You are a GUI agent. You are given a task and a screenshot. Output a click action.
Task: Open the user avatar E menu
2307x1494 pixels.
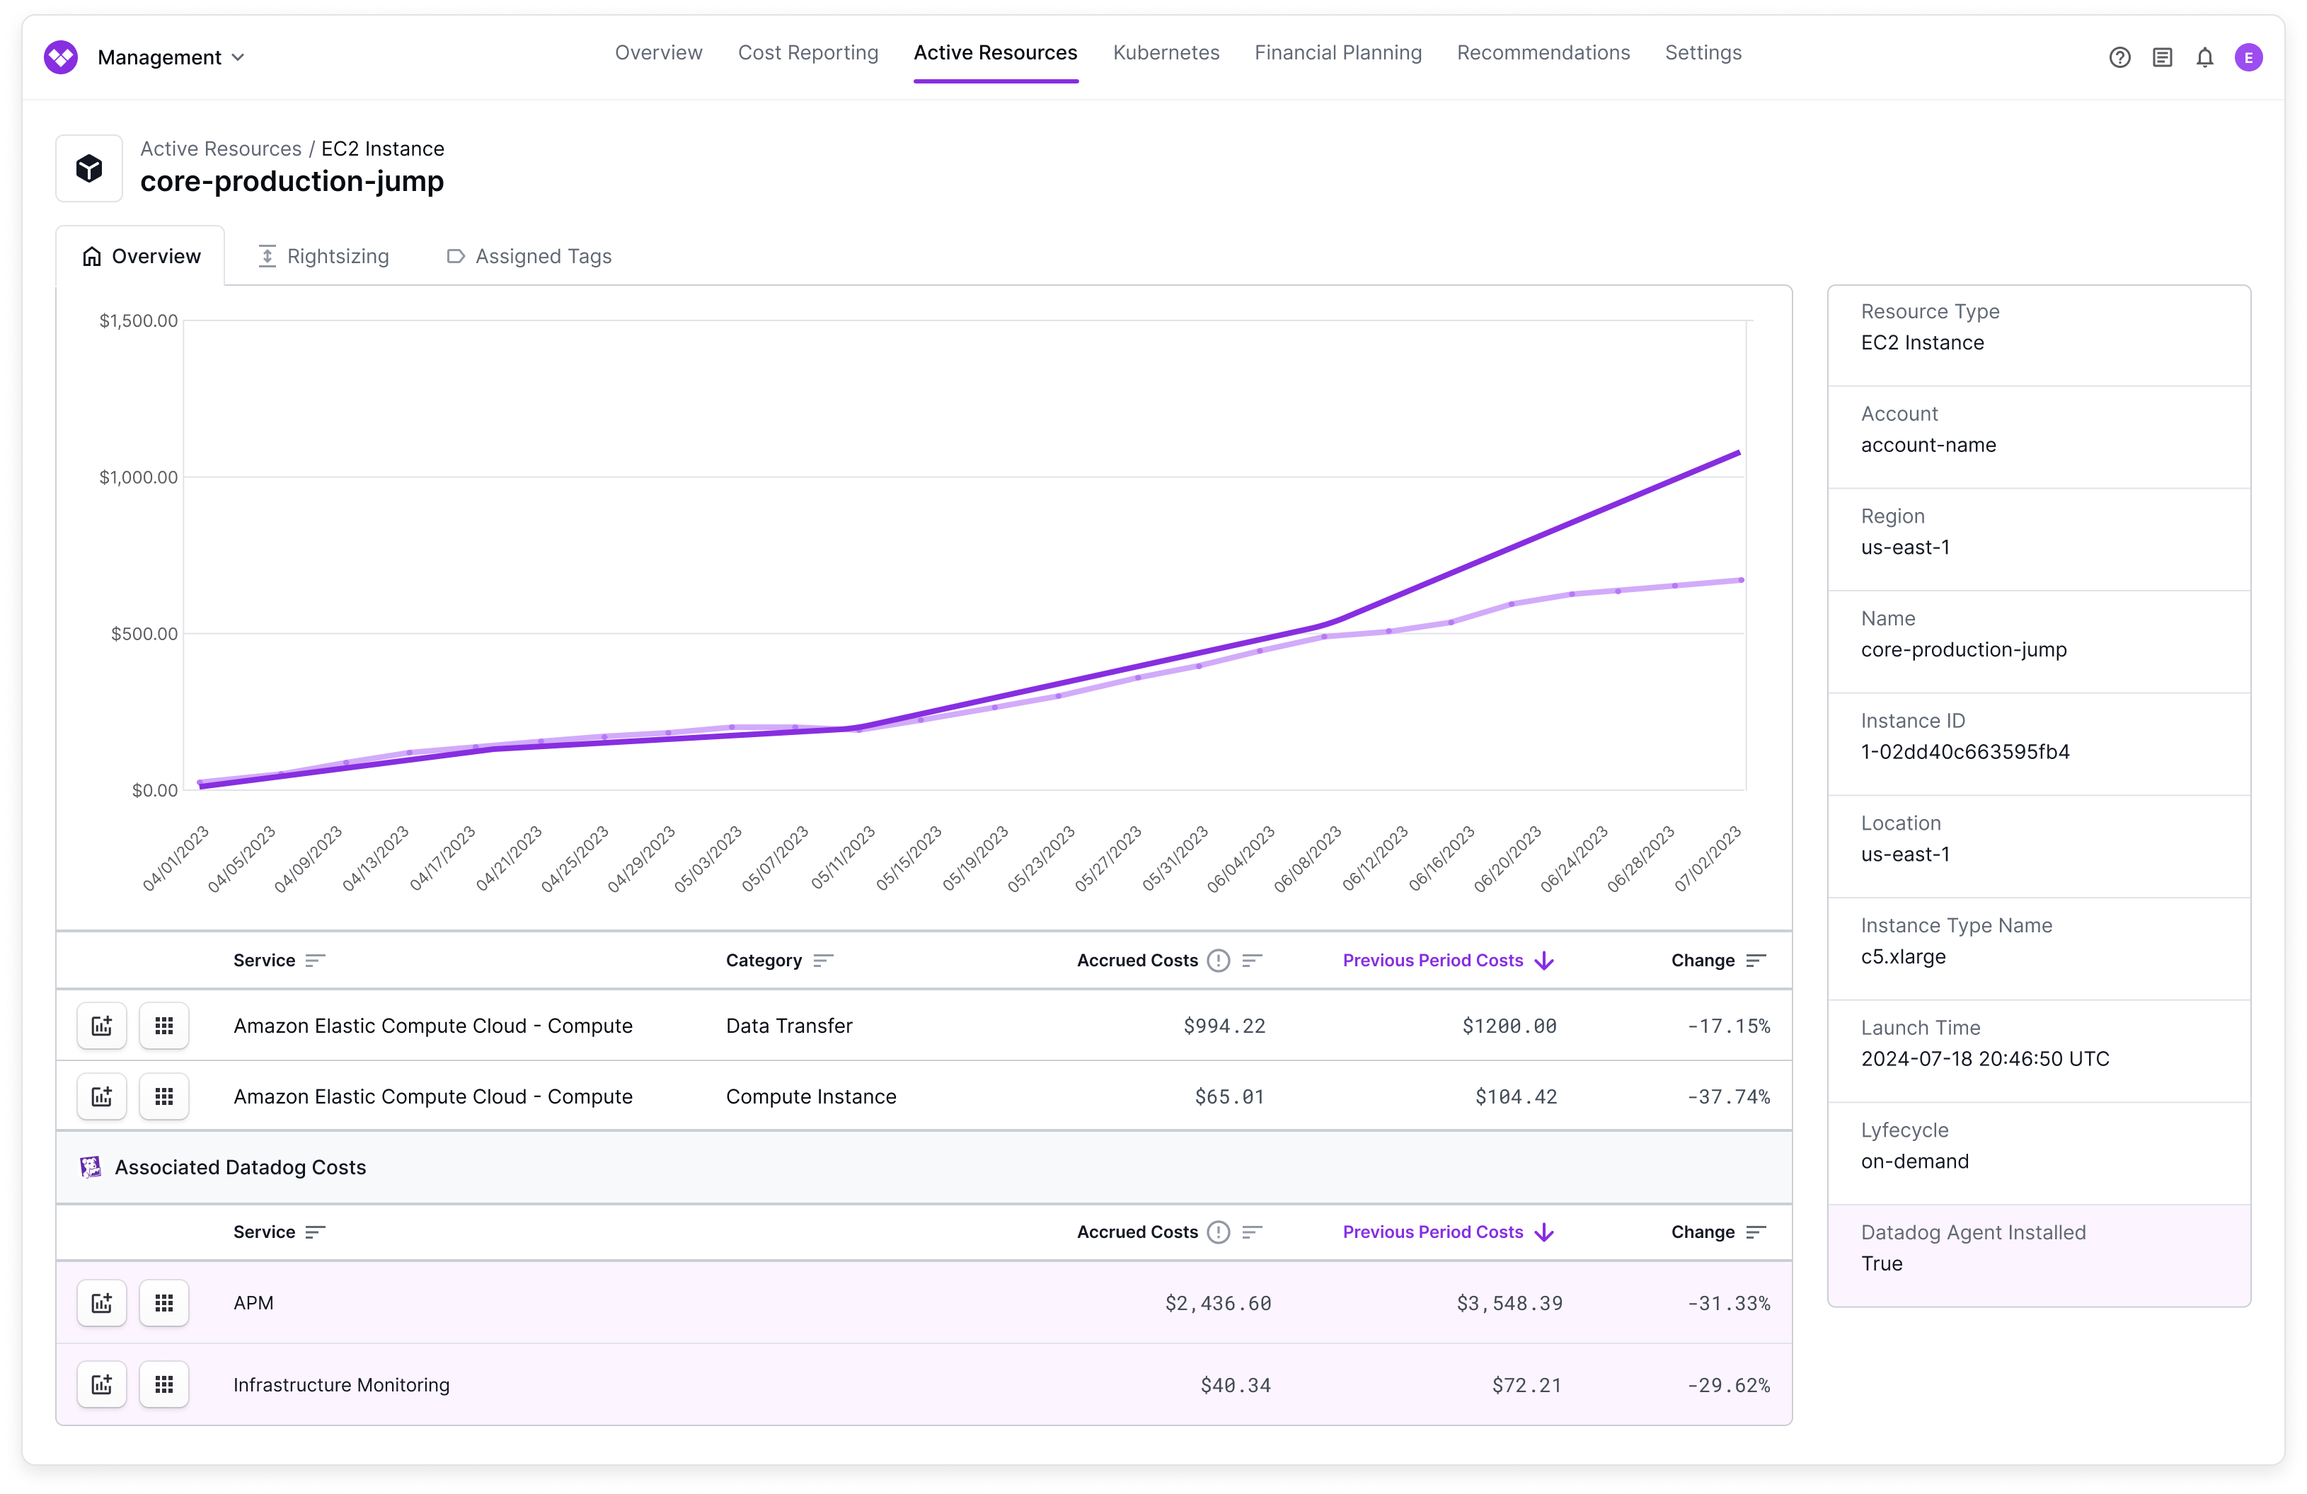click(2248, 57)
